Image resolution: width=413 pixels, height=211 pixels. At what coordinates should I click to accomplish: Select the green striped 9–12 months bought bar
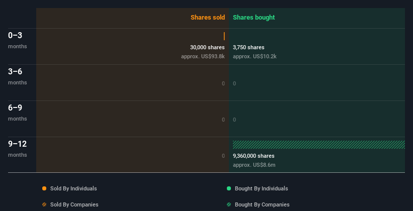tap(319, 145)
